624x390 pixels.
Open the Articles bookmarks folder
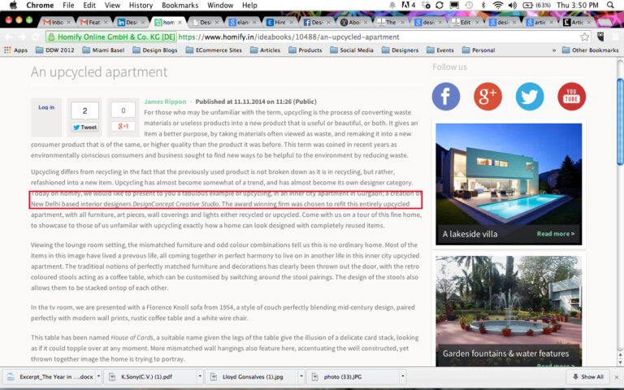pyautogui.click(x=266, y=50)
